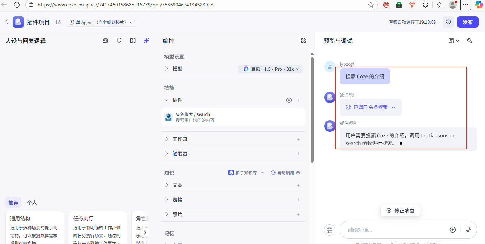Open the browser extensions puzzle icon

tap(425, 5)
